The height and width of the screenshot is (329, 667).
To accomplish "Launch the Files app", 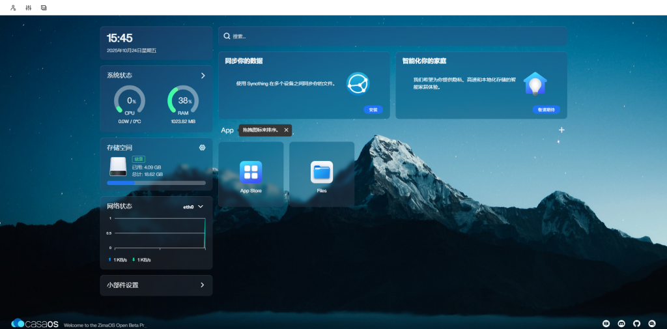I will pos(322,173).
